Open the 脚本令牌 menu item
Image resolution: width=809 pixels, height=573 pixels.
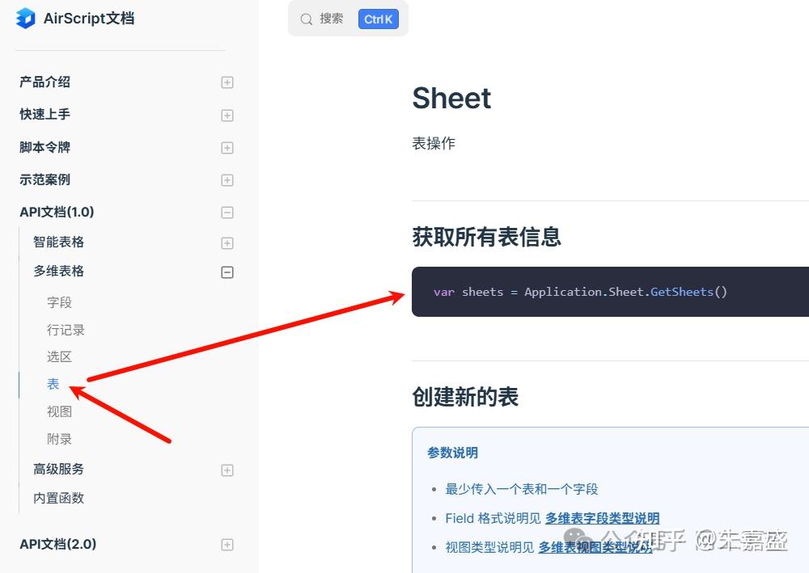click(44, 147)
